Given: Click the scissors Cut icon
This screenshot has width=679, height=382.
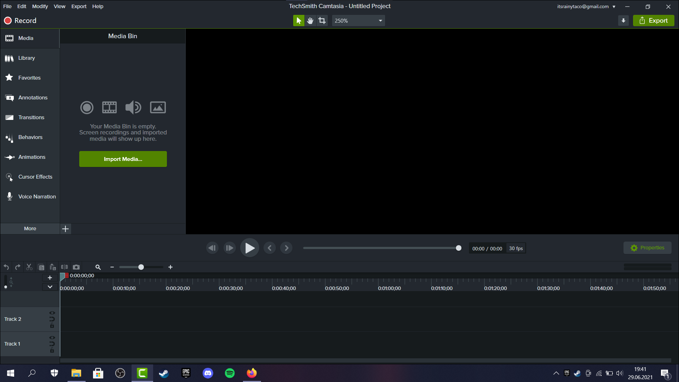Looking at the screenshot, I should (x=29, y=267).
